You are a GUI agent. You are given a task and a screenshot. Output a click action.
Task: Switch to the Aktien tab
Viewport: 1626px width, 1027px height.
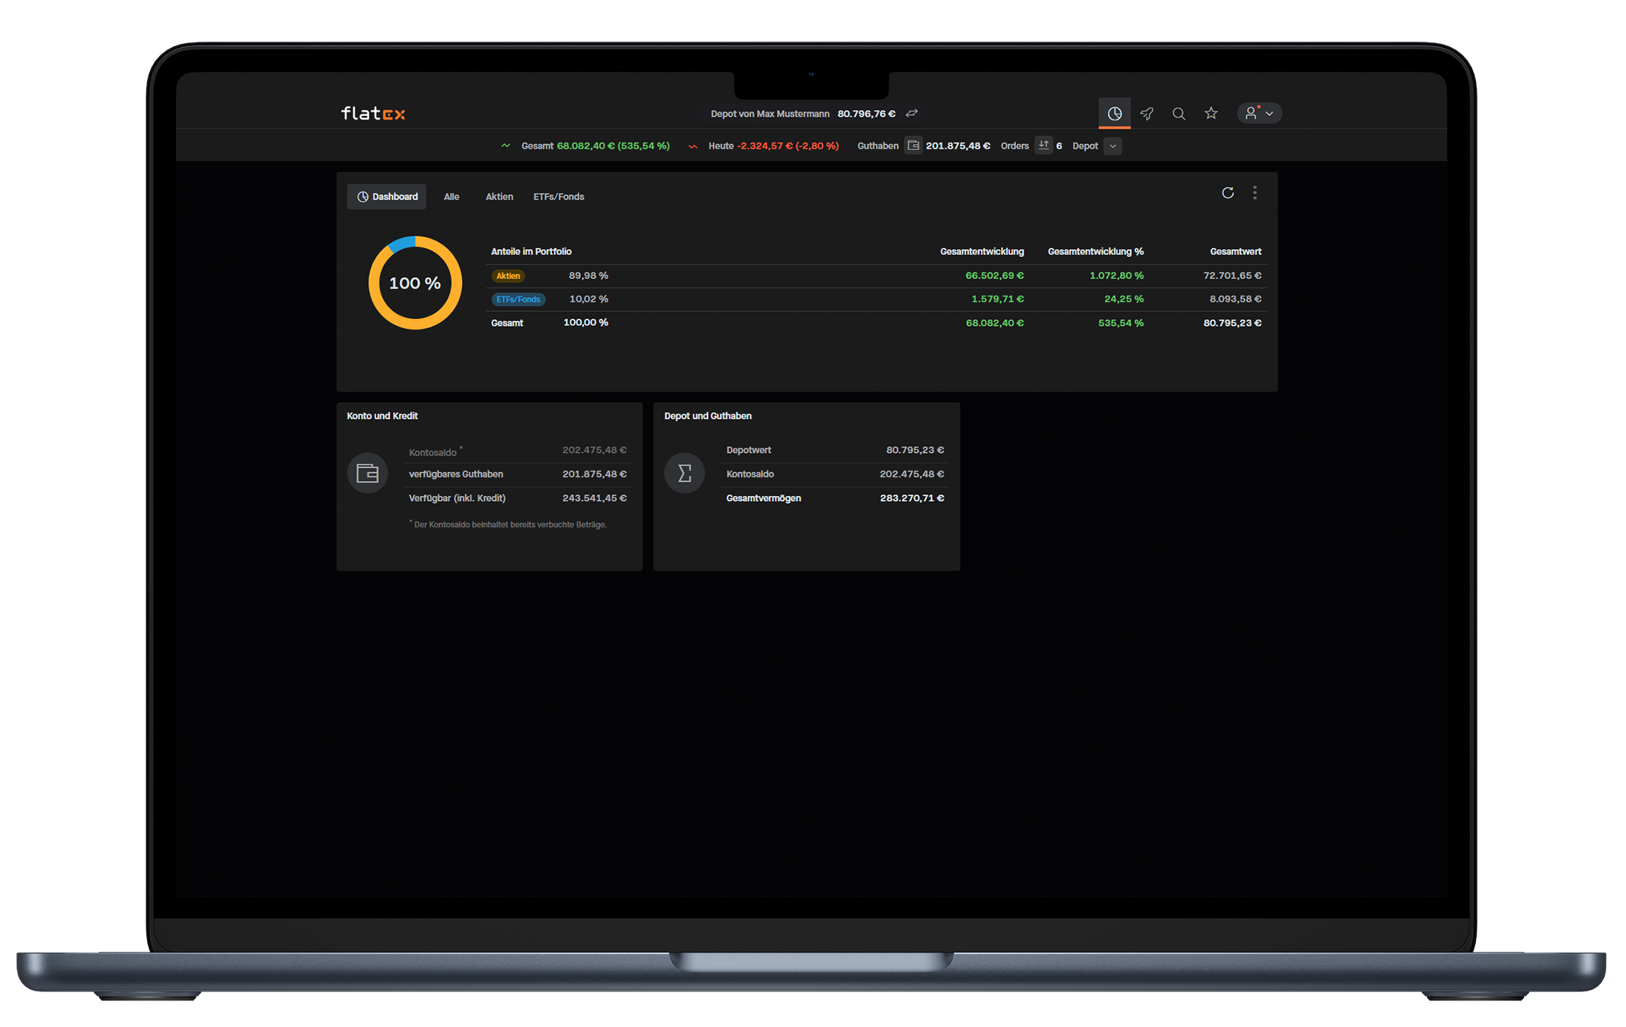tap(499, 197)
